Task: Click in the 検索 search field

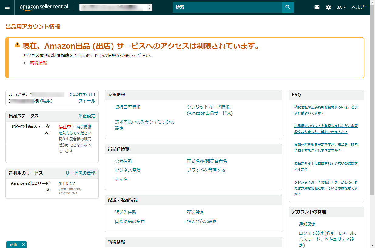Action: [227, 7]
